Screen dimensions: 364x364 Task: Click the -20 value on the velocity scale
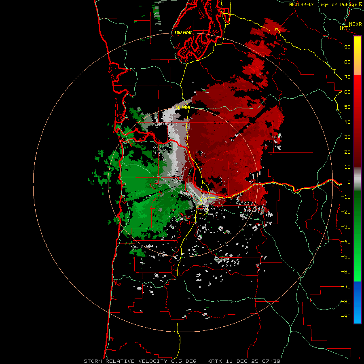coord(346,212)
